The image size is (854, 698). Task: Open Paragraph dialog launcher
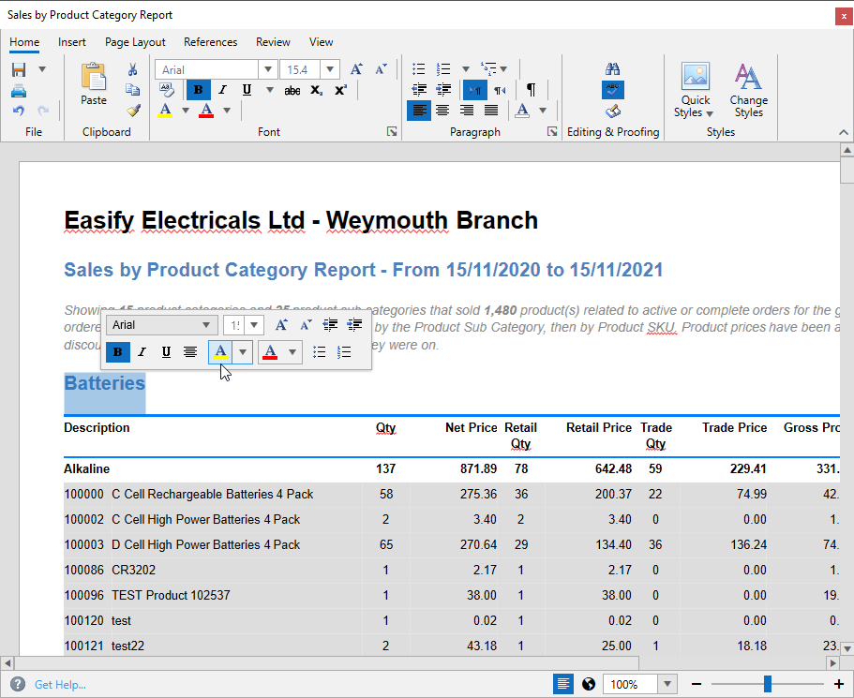(x=552, y=131)
